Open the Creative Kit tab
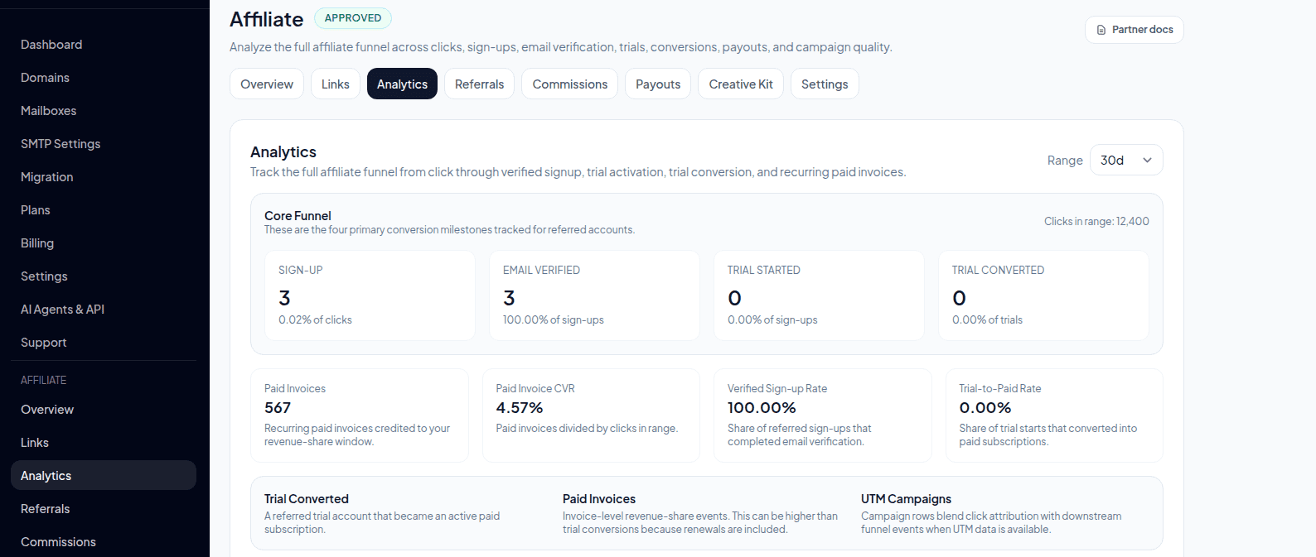The width and height of the screenshot is (1316, 557). [x=741, y=84]
